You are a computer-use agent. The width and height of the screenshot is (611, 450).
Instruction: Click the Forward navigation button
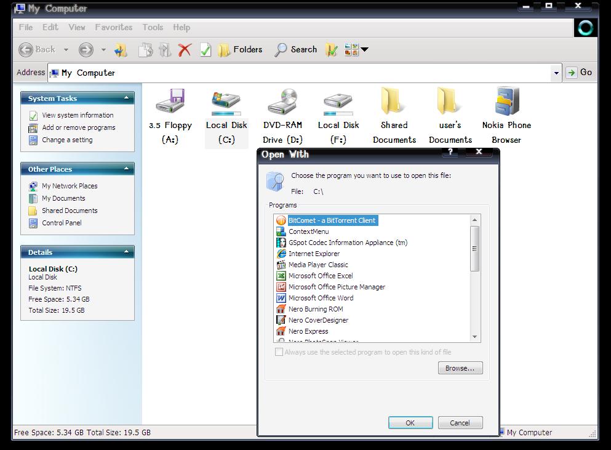86,49
